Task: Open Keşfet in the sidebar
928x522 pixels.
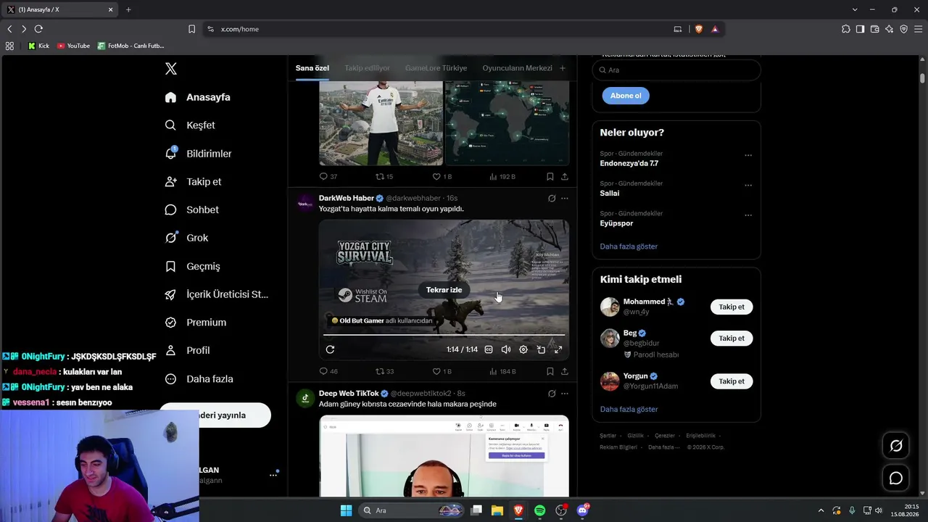Action: [190, 125]
